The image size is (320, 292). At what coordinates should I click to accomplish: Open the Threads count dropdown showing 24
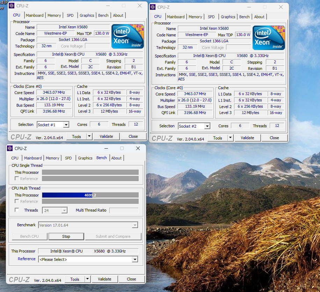pos(64,210)
